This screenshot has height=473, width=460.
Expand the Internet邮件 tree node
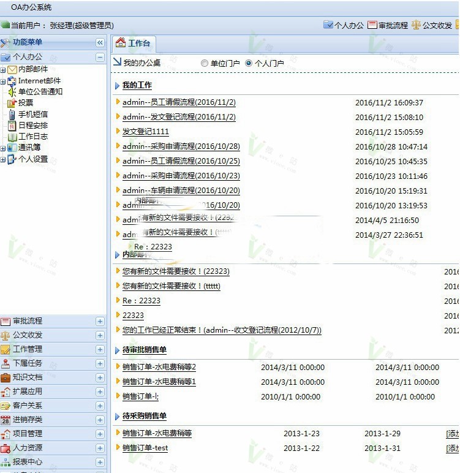[3, 81]
